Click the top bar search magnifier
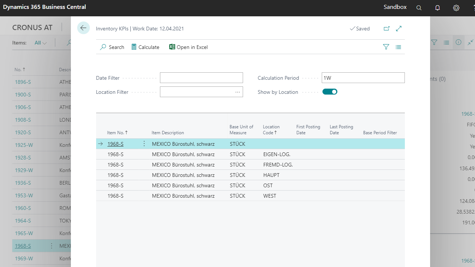The height and width of the screenshot is (267, 475). click(x=419, y=8)
